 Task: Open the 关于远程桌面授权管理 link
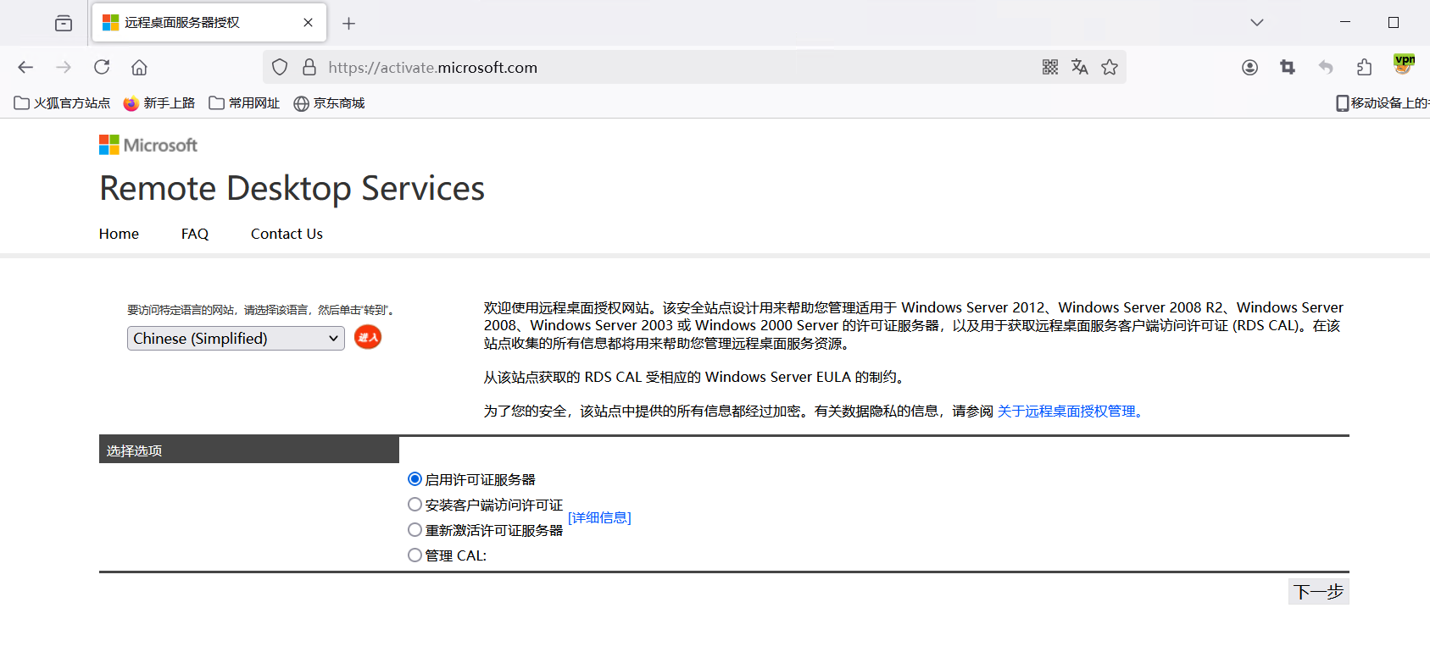pyautogui.click(x=1066, y=412)
